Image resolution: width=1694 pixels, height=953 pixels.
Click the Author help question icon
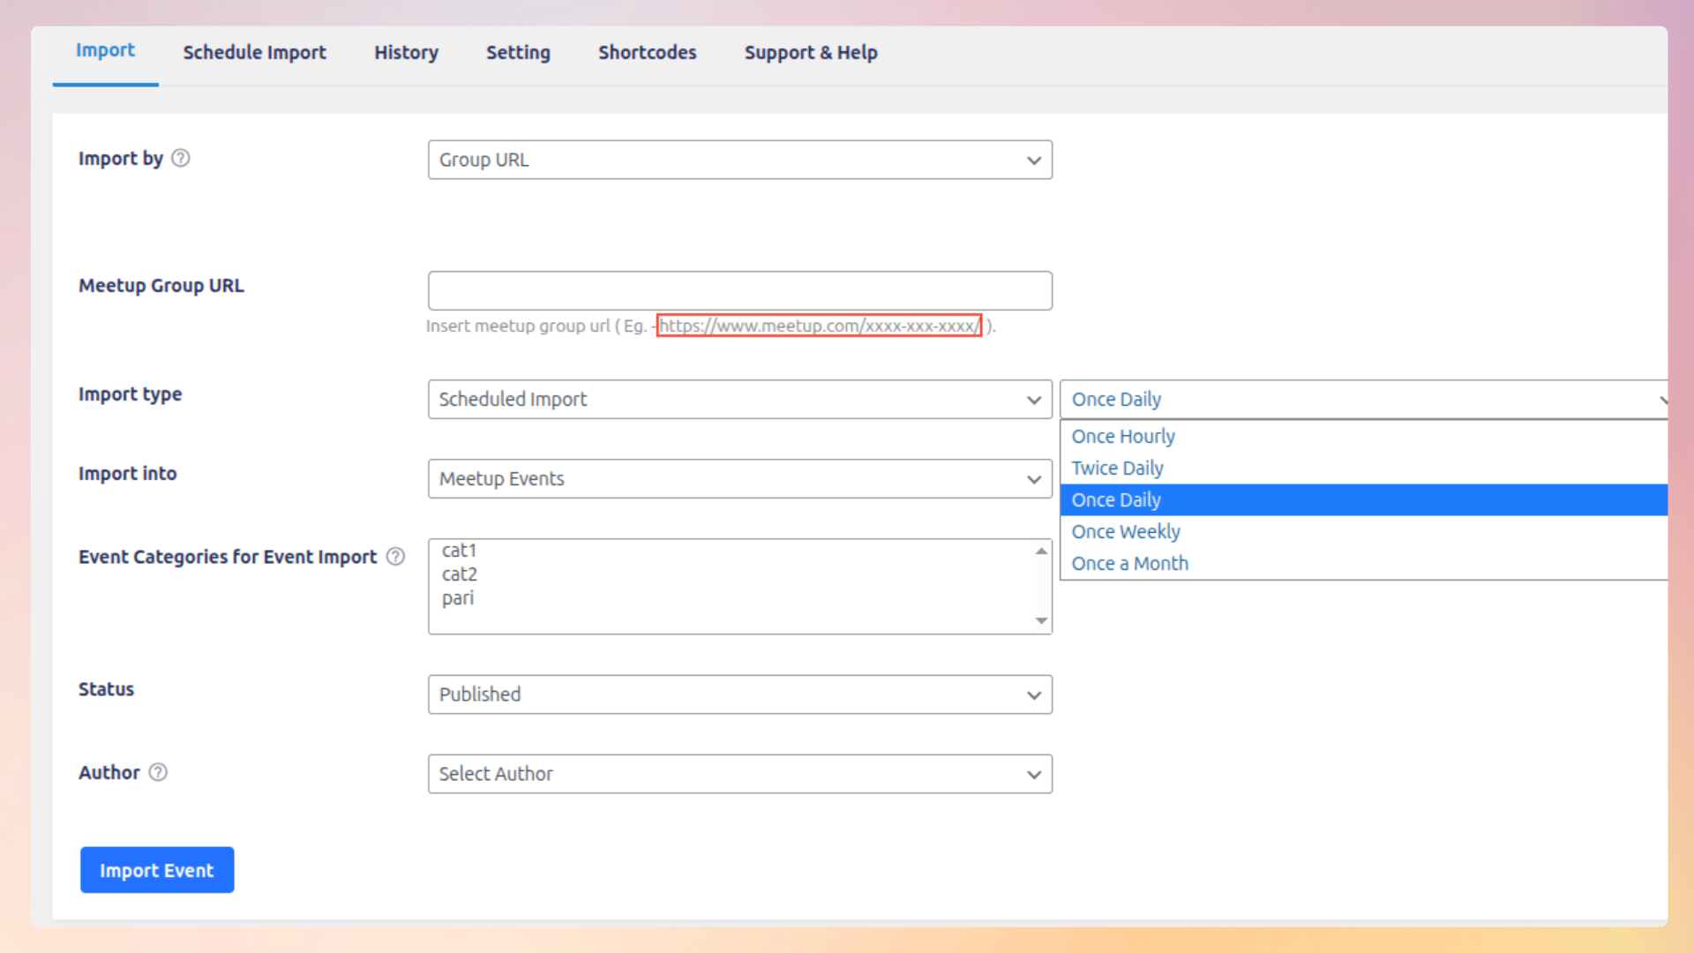(158, 772)
